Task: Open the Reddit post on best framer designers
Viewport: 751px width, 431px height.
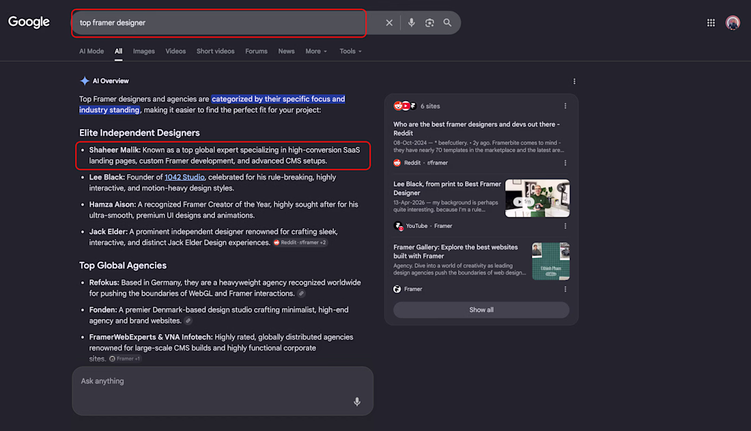Action: 477,128
